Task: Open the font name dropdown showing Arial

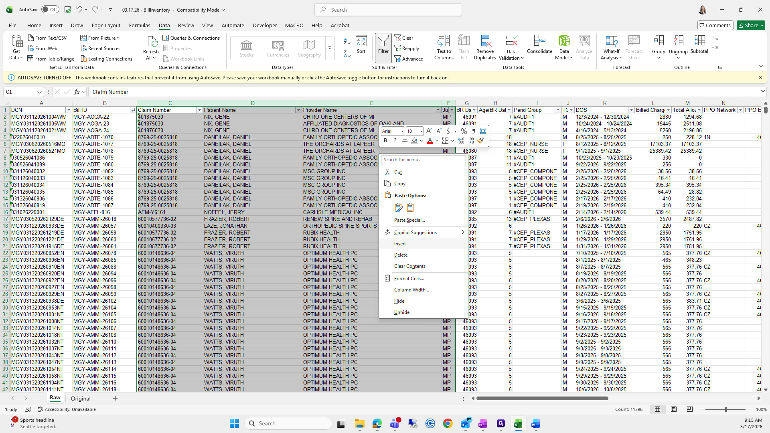Action: point(402,131)
